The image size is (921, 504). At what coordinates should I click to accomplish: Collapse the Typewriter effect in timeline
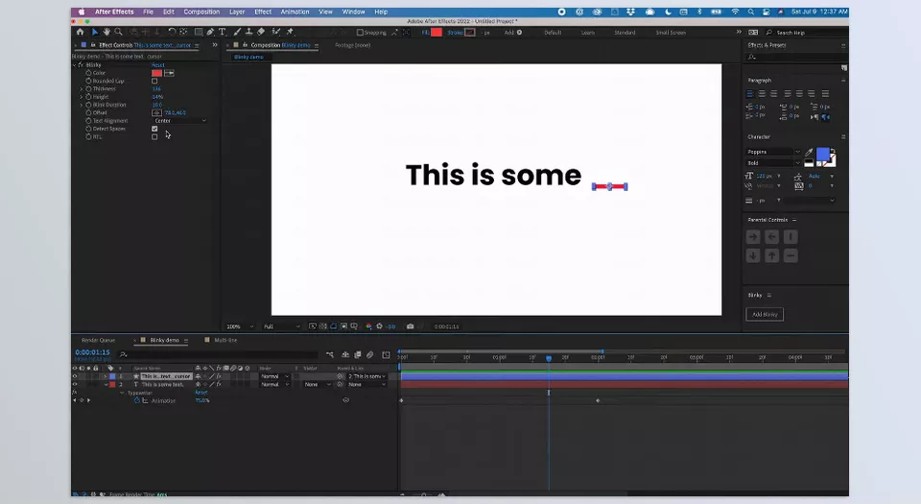click(x=122, y=393)
